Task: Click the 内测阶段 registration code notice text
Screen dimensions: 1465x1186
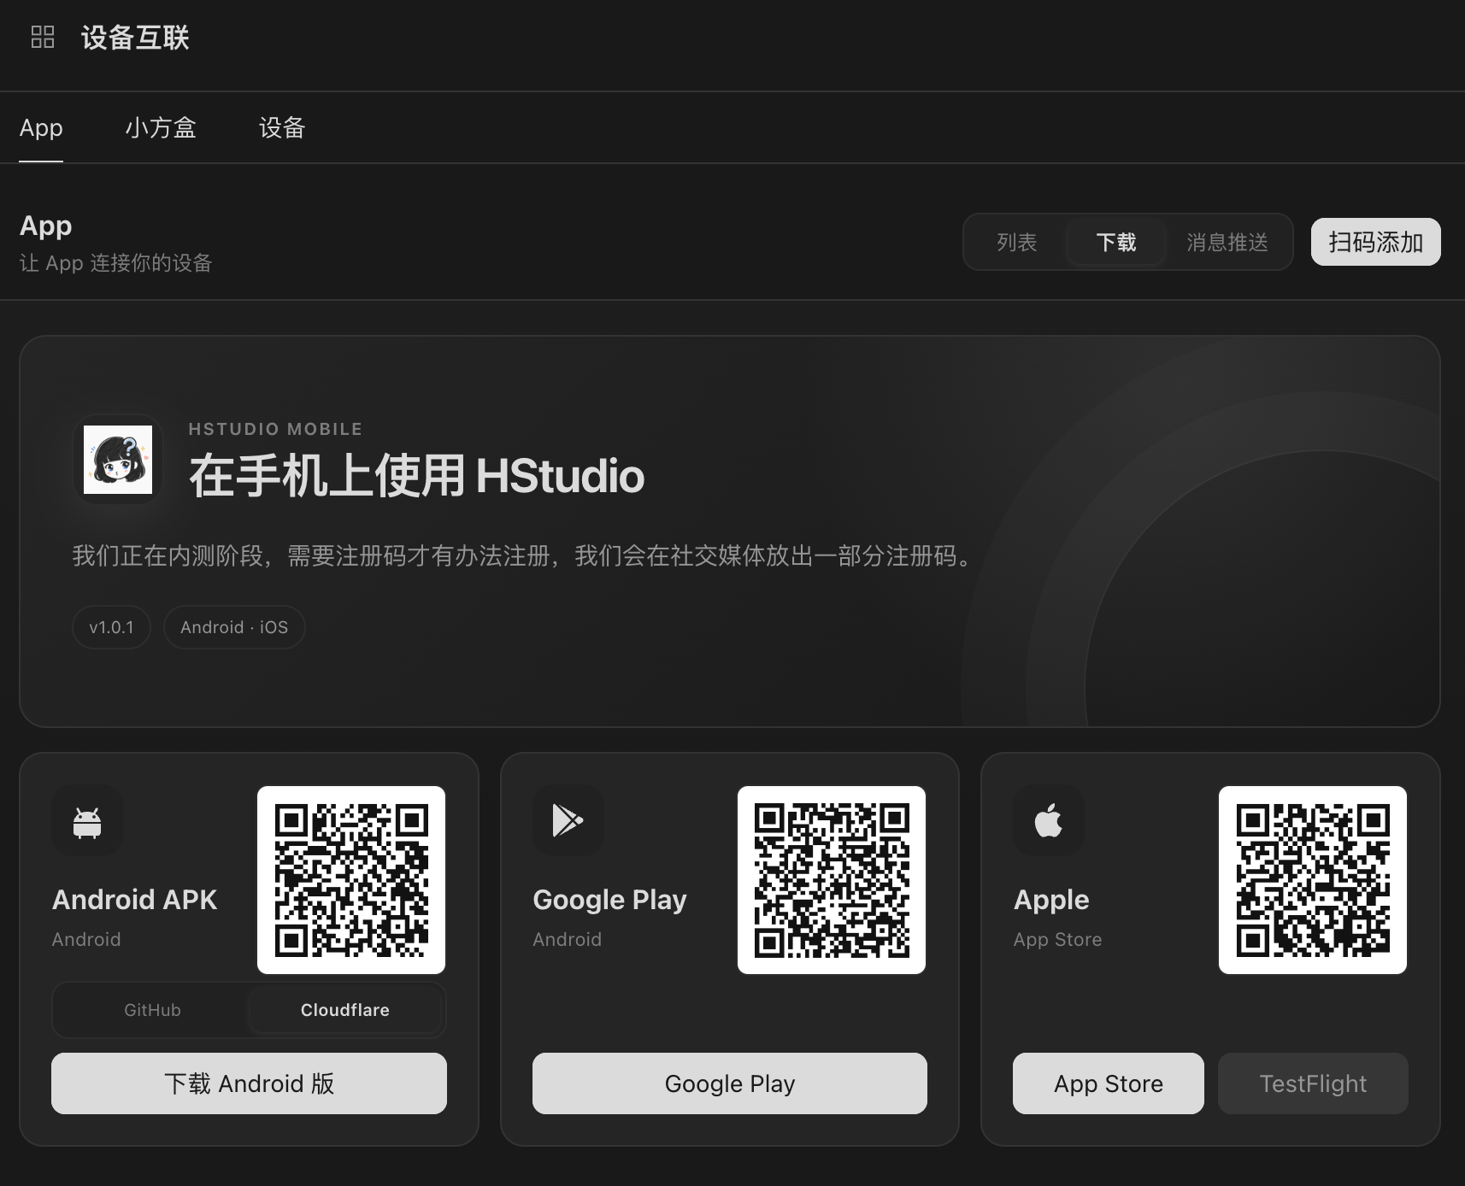Action: pyautogui.click(x=525, y=556)
